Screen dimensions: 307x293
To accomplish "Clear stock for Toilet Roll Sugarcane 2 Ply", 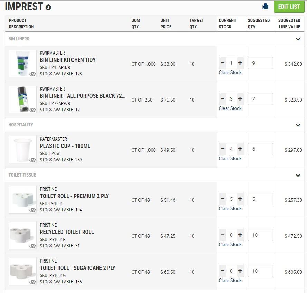I will [x=230, y=280].
